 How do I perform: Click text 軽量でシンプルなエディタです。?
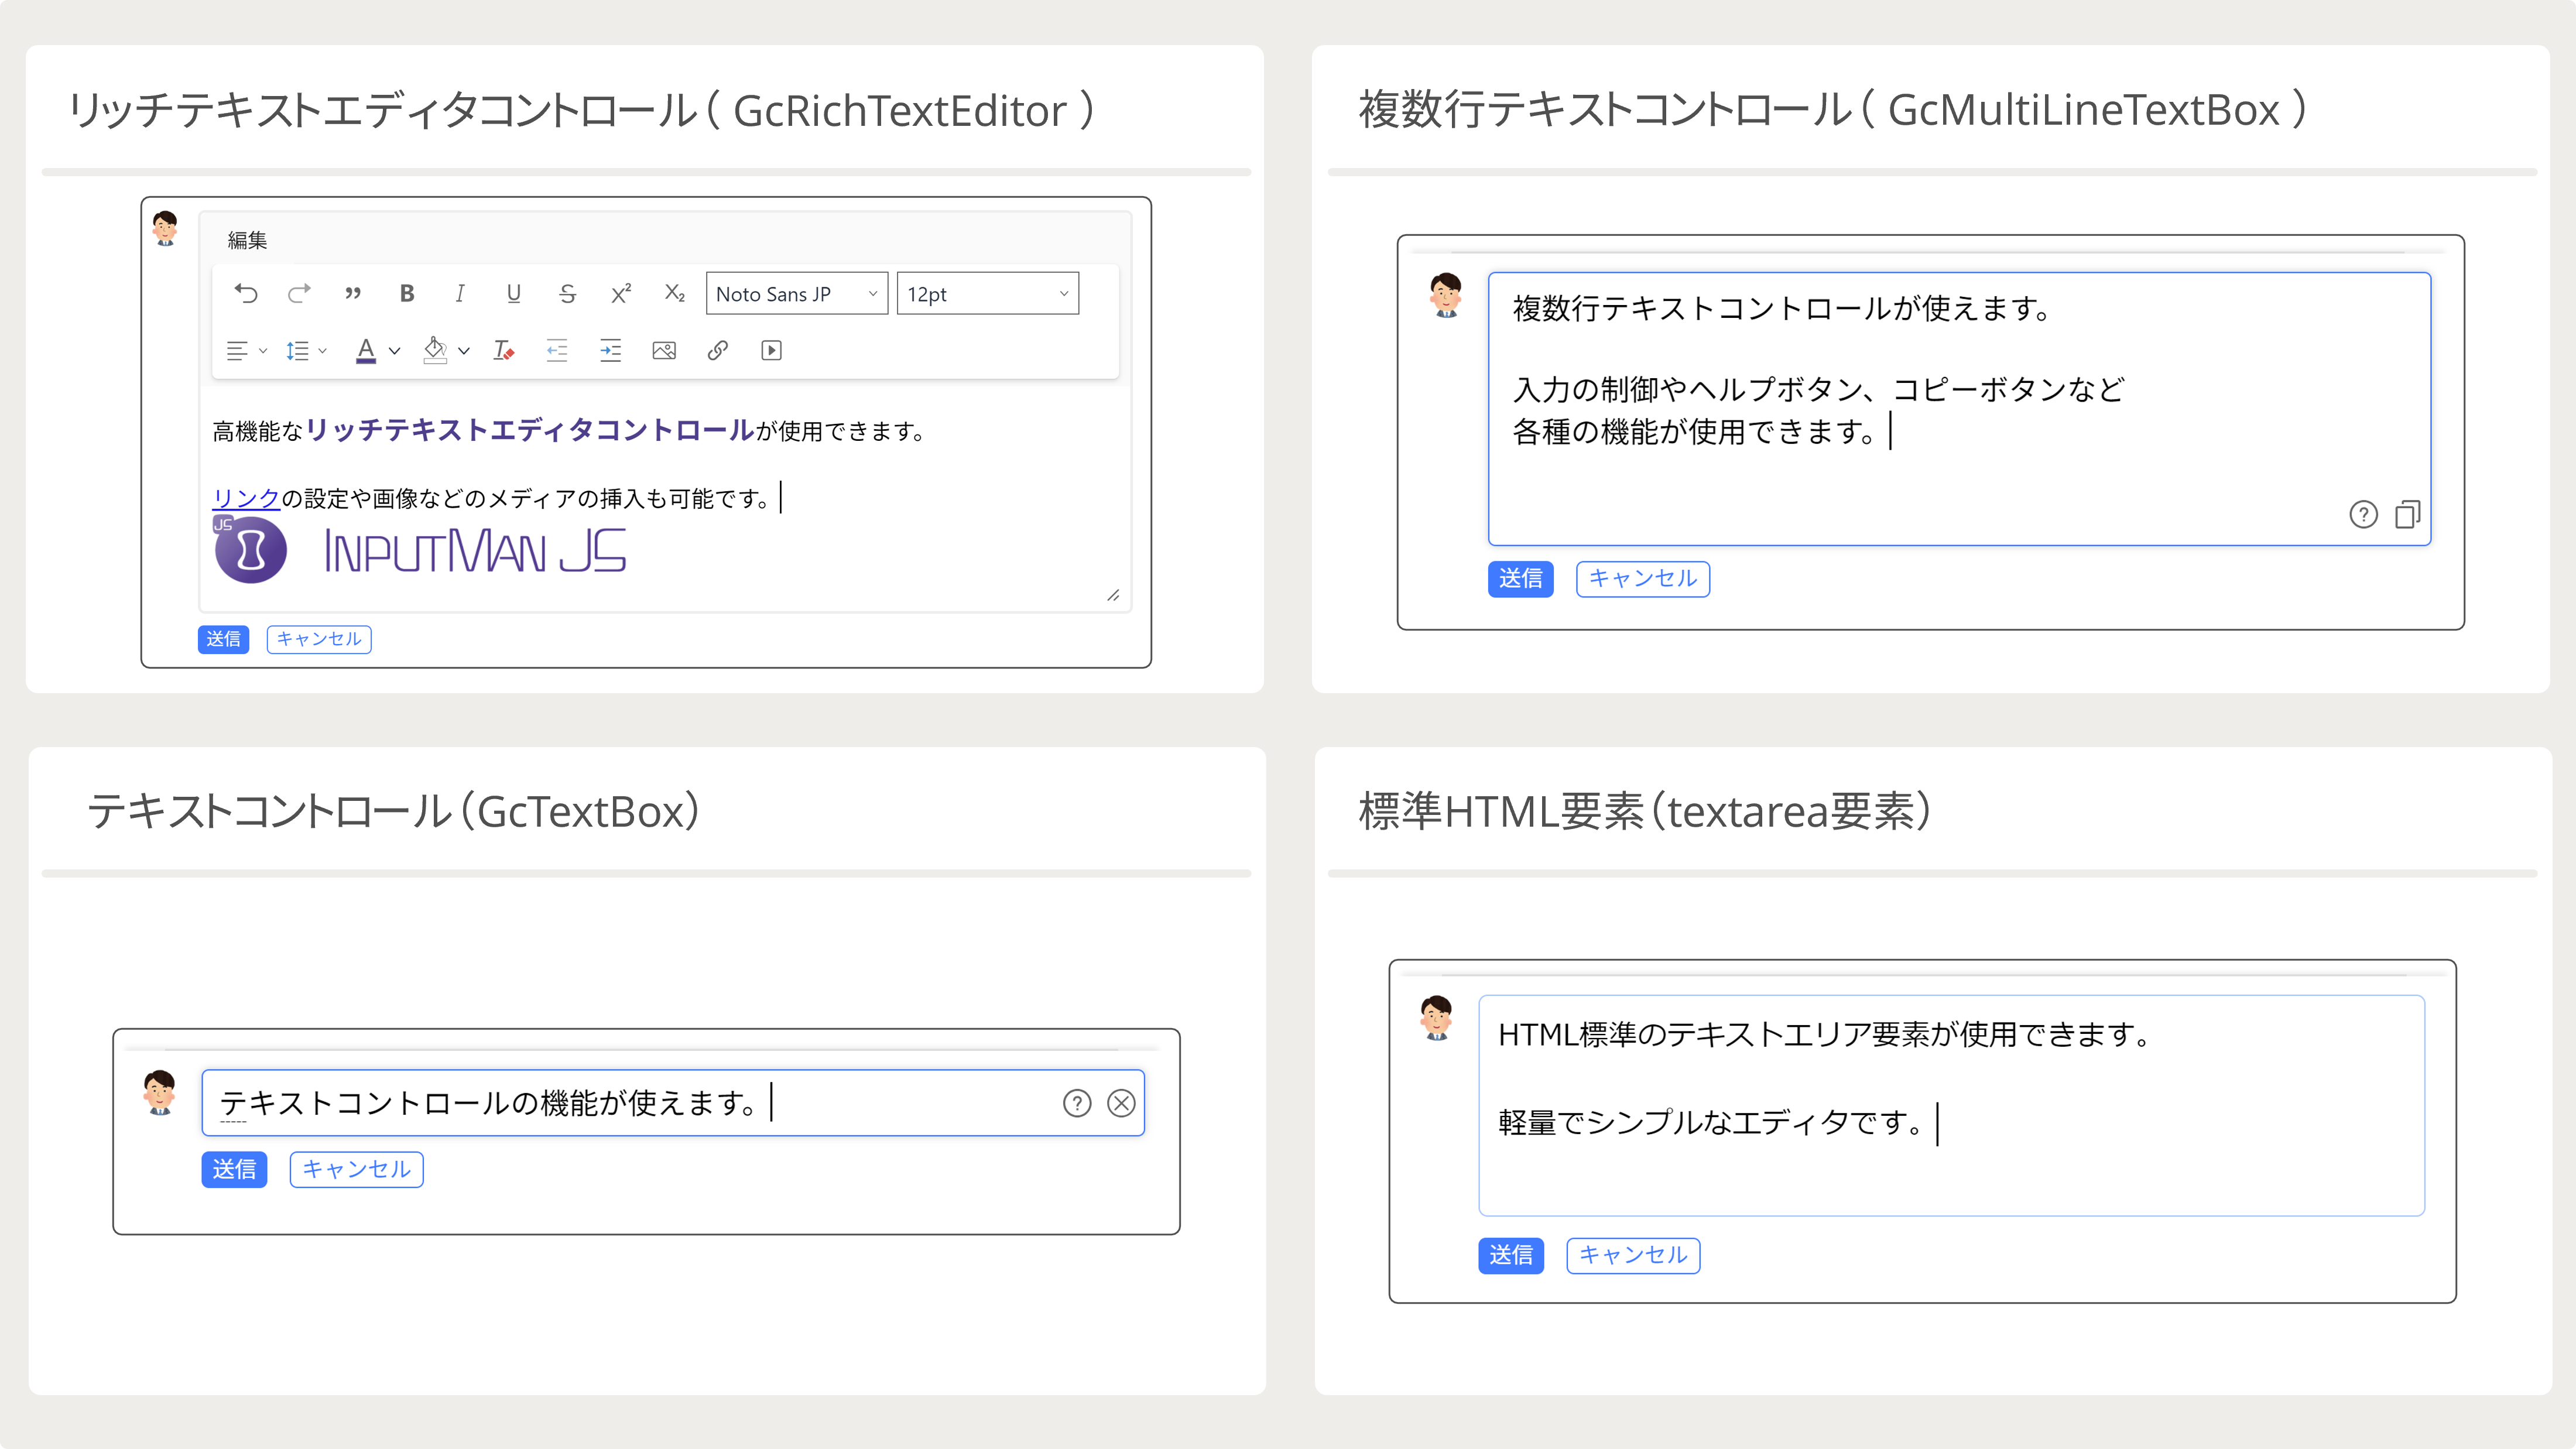1711,1123
